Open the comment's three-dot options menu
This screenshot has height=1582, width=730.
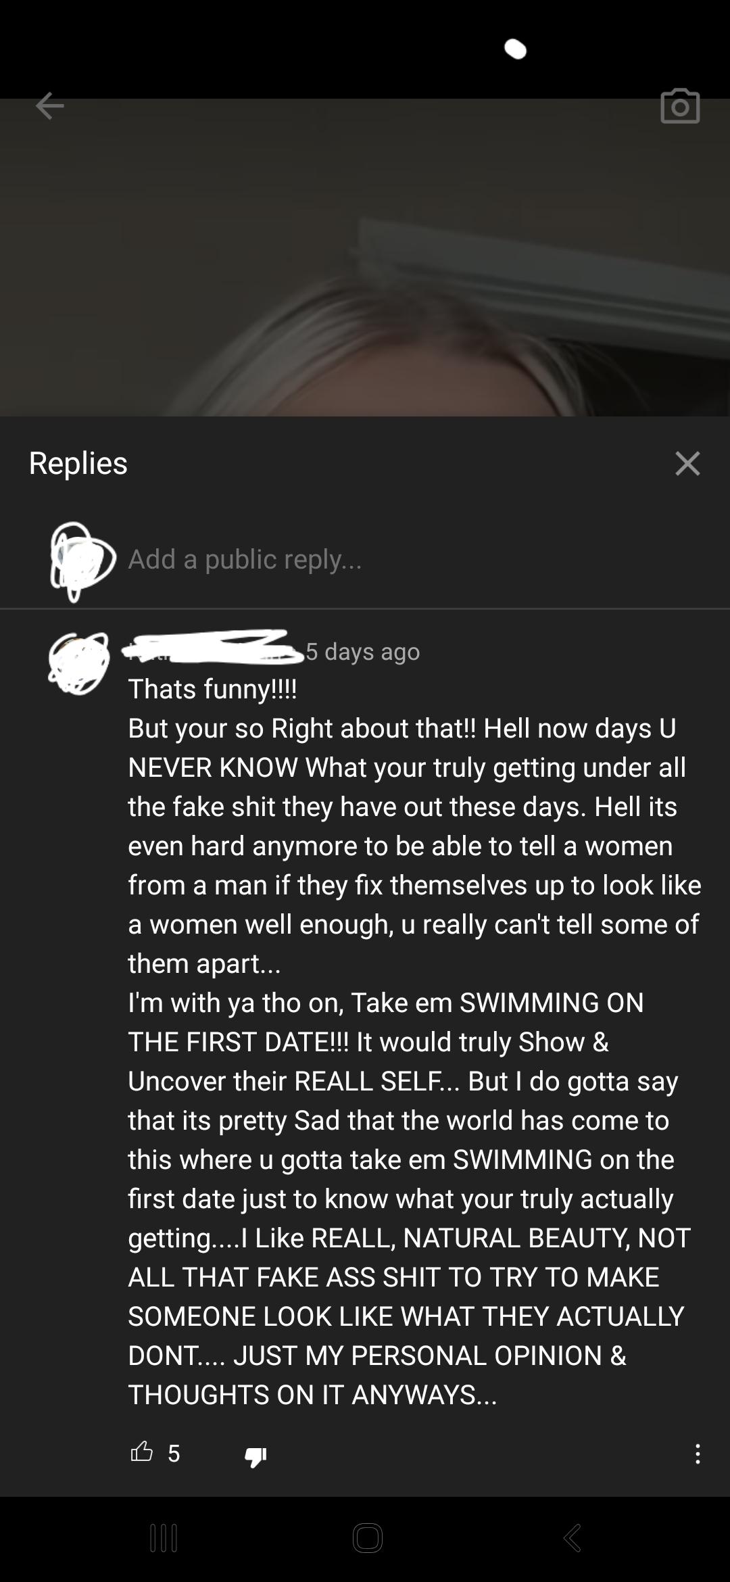coord(698,1454)
